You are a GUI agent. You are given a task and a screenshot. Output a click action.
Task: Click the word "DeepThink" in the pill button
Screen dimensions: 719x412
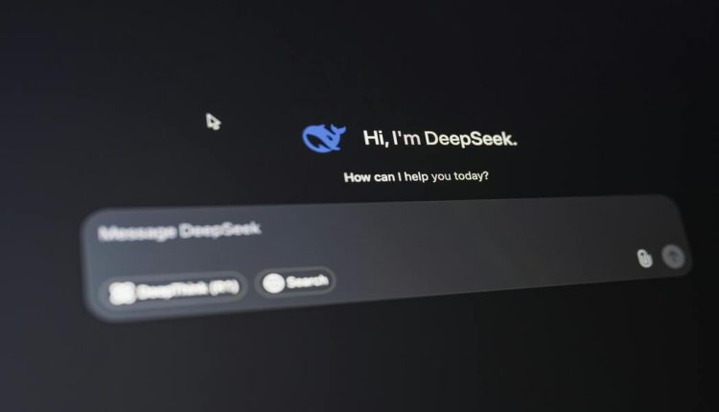[x=171, y=289]
